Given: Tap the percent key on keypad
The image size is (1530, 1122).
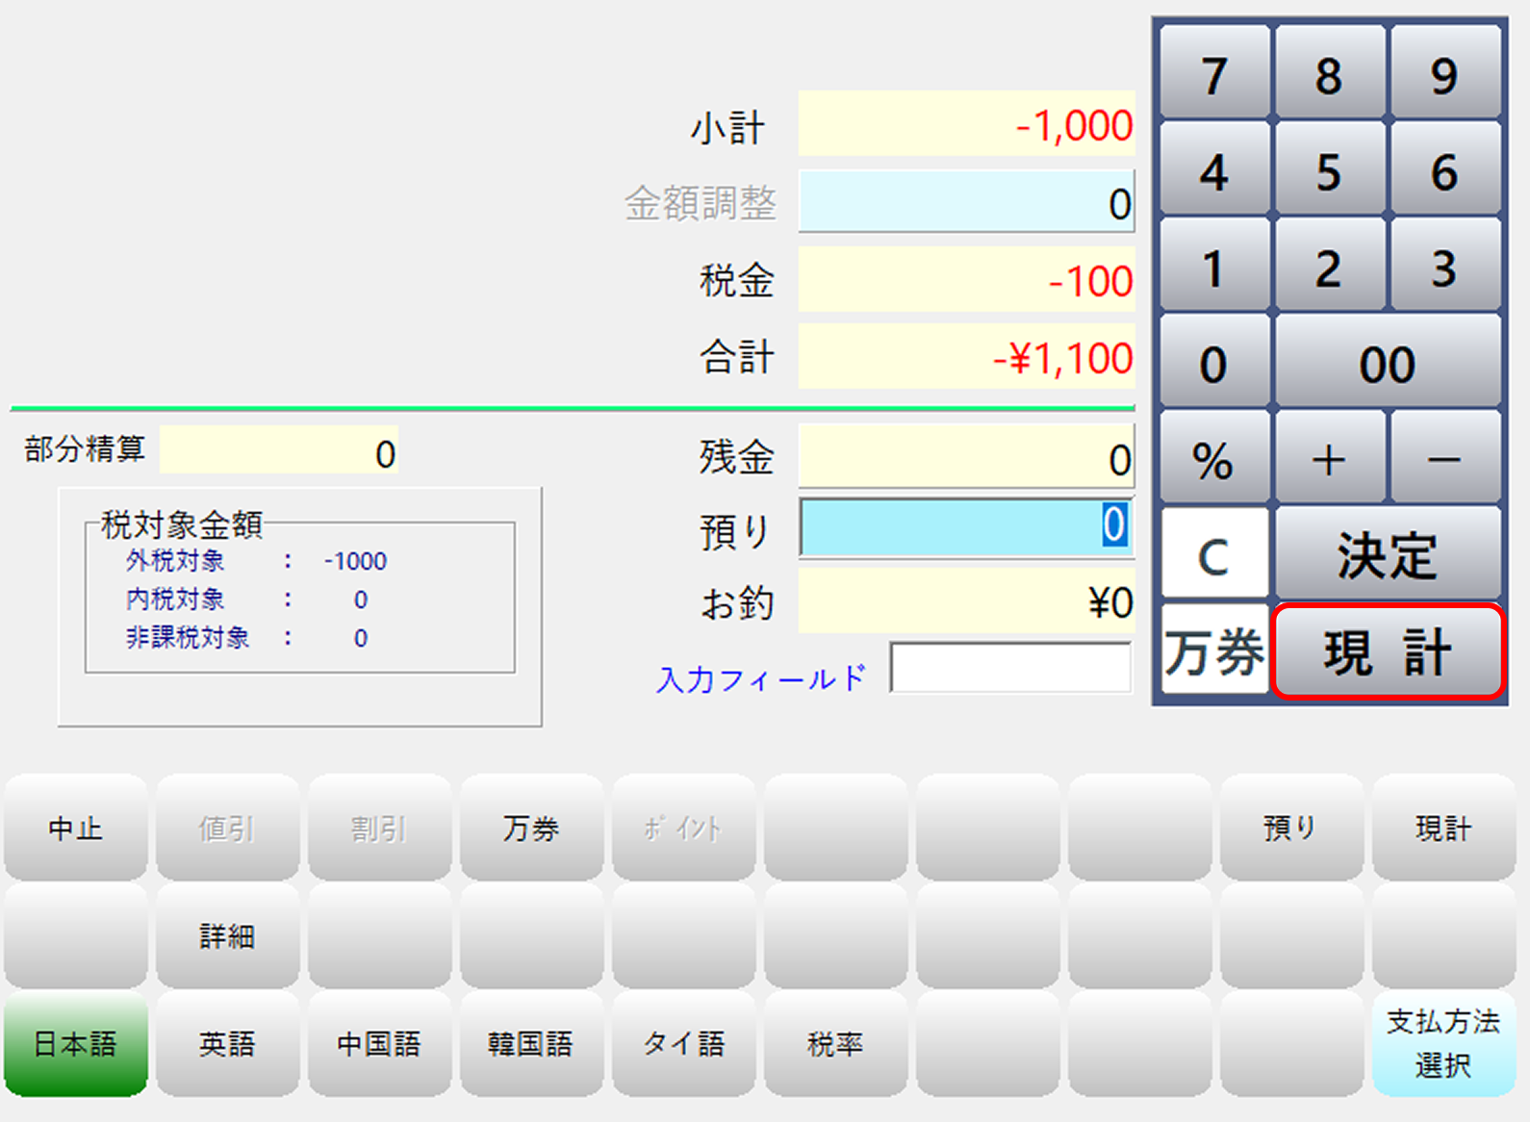Looking at the screenshot, I should [1213, 459].
